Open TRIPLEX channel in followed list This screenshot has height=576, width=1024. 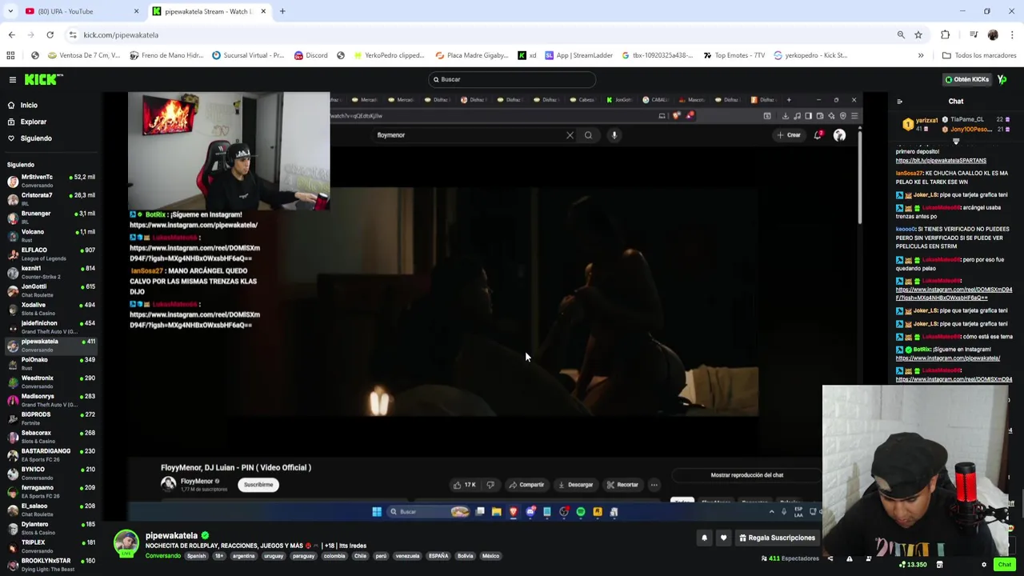tap(50, 546)
